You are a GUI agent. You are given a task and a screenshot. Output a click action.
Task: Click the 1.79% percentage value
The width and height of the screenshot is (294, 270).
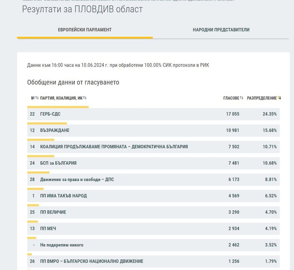tap(271, 261)
